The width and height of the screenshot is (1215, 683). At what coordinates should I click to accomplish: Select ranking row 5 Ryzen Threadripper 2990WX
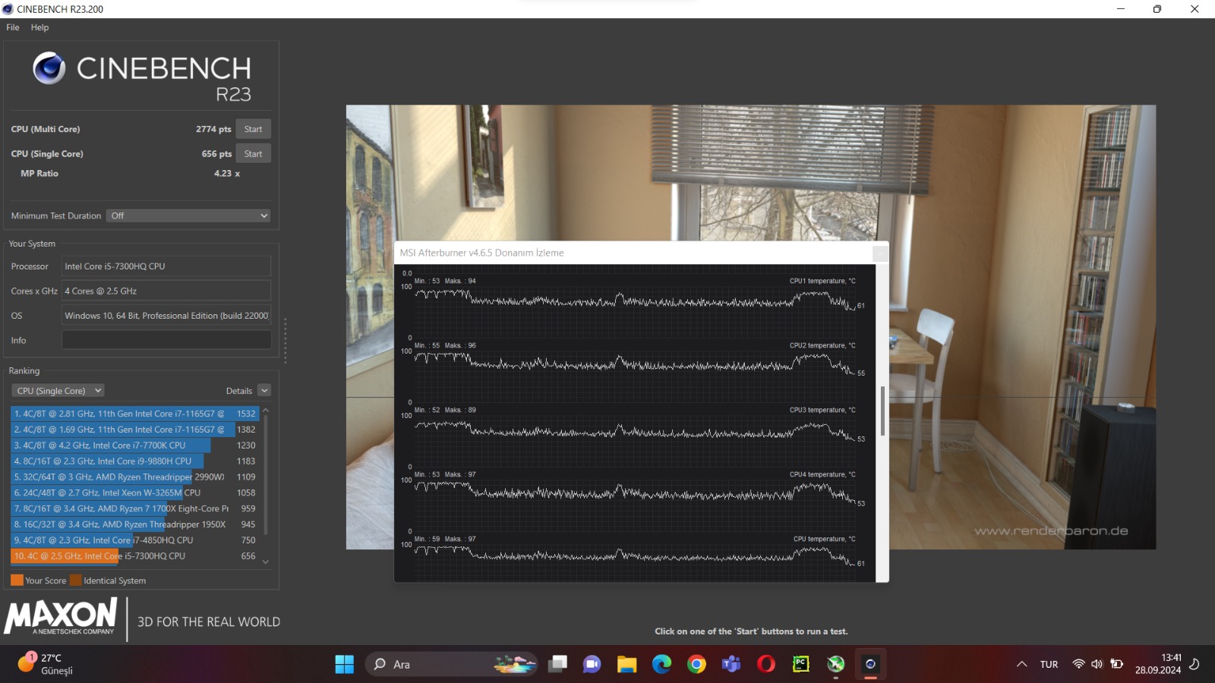point(135,477)
